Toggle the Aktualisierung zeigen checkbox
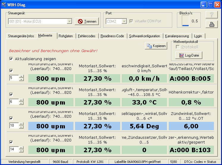Viewport: 222px width, 165px height. click(x=11, y=59)
